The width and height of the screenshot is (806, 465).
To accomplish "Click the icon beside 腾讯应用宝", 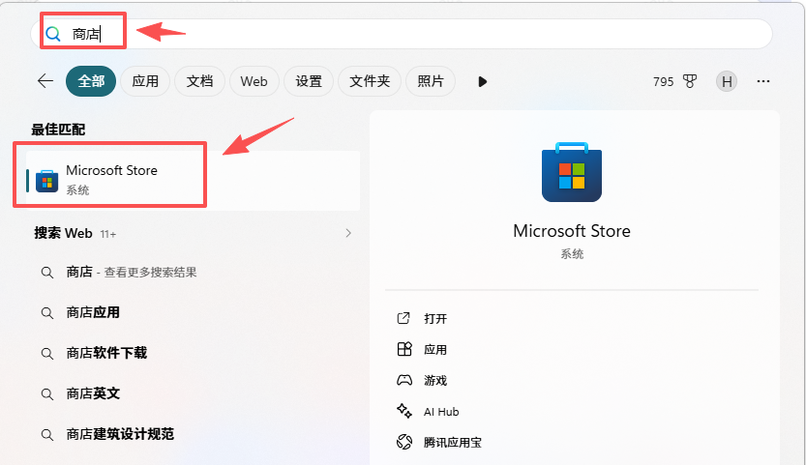I will (x=404, y=442).
